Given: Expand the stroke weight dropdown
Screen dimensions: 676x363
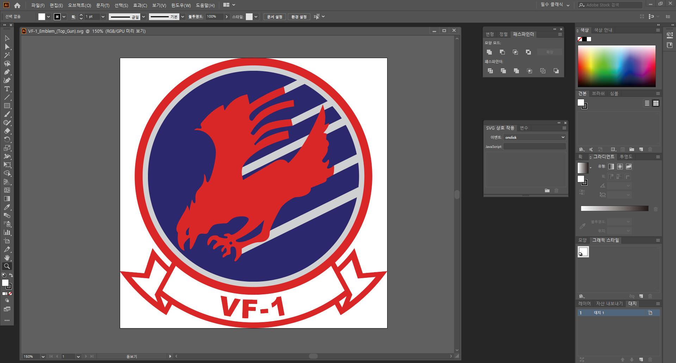Looking at the screenshot, I should tap(103, 17).
